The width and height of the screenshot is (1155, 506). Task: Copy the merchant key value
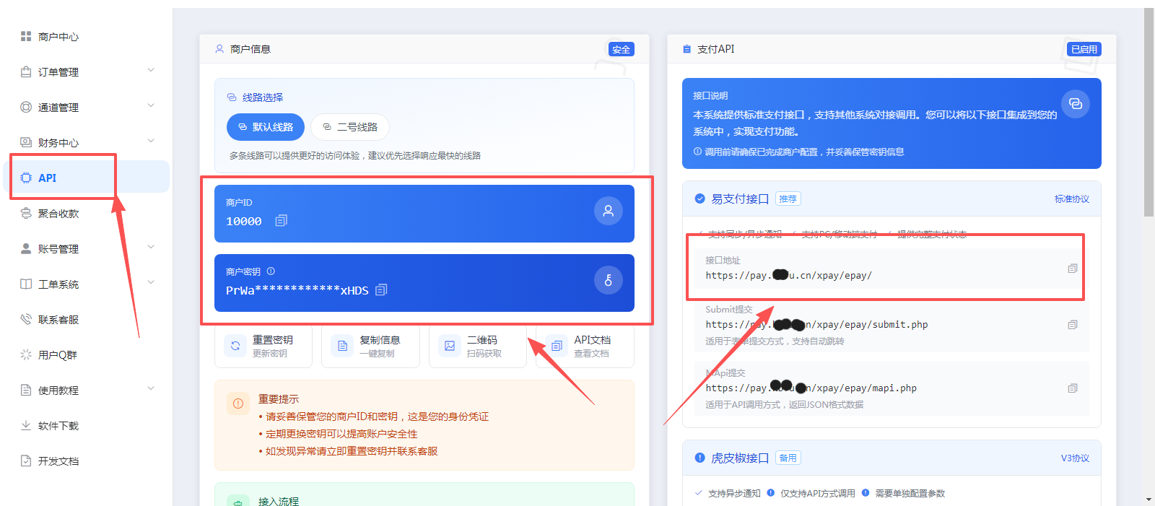pos(382,289)
